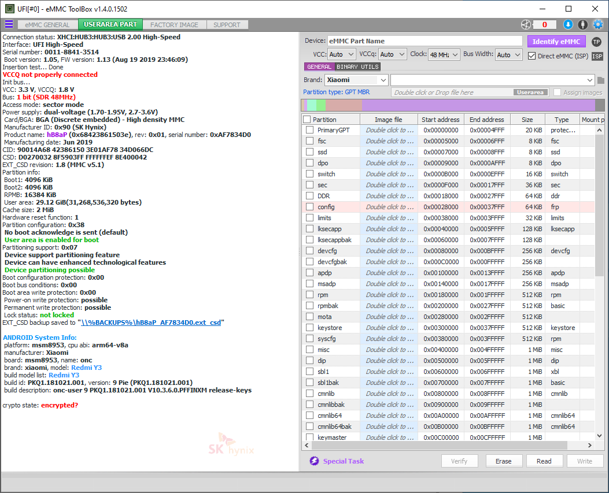Click the devcfg partition name
Screen dimensions: 609x493
click(327, 251)
